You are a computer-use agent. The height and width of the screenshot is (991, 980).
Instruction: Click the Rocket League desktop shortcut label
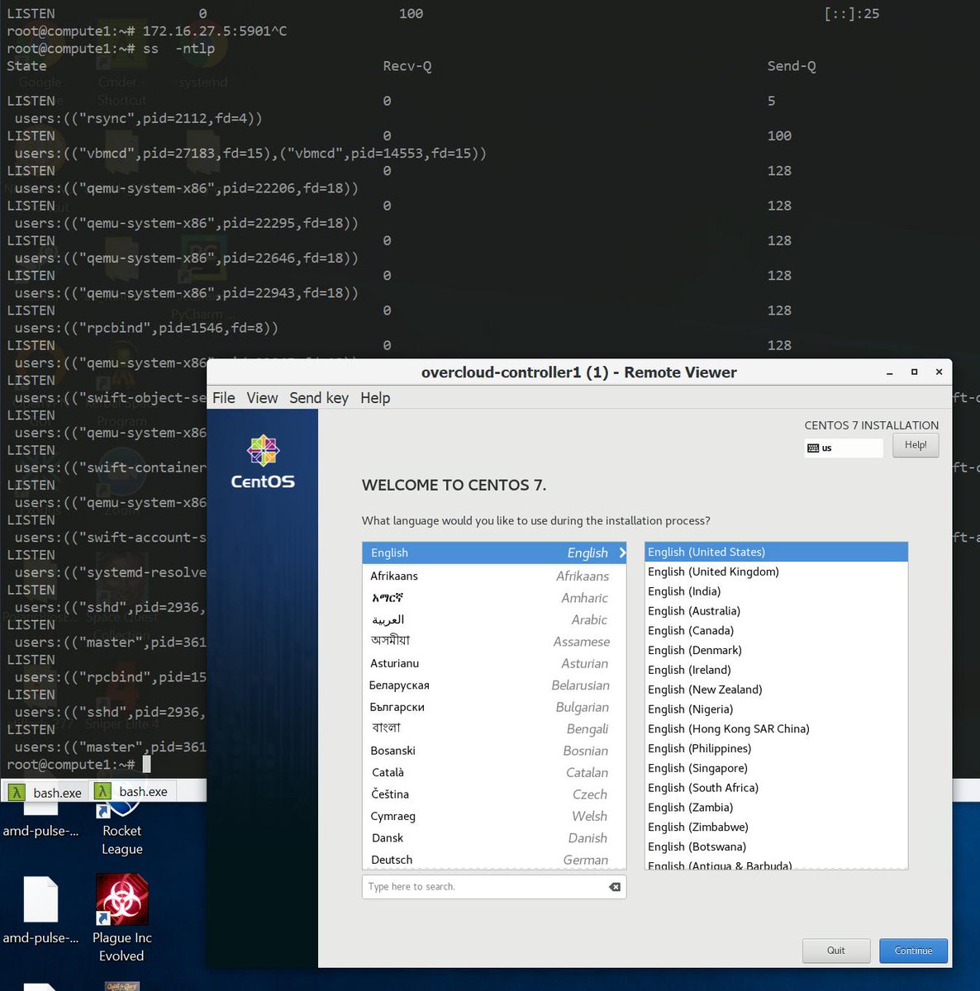(122, 840)
